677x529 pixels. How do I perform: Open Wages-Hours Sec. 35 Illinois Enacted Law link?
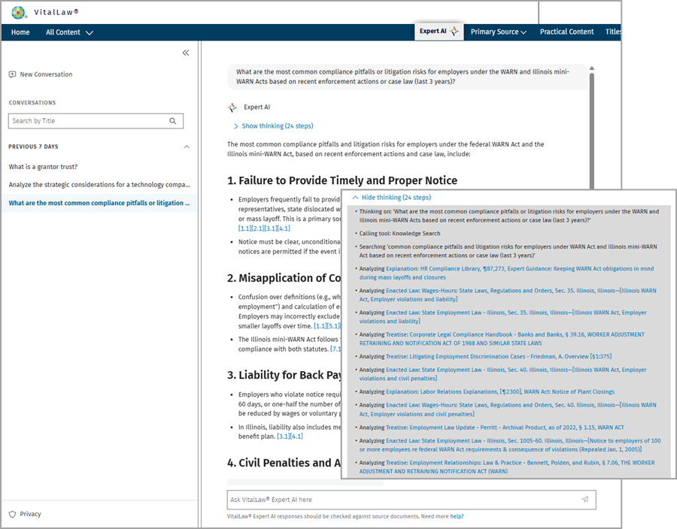coord(507,295)
